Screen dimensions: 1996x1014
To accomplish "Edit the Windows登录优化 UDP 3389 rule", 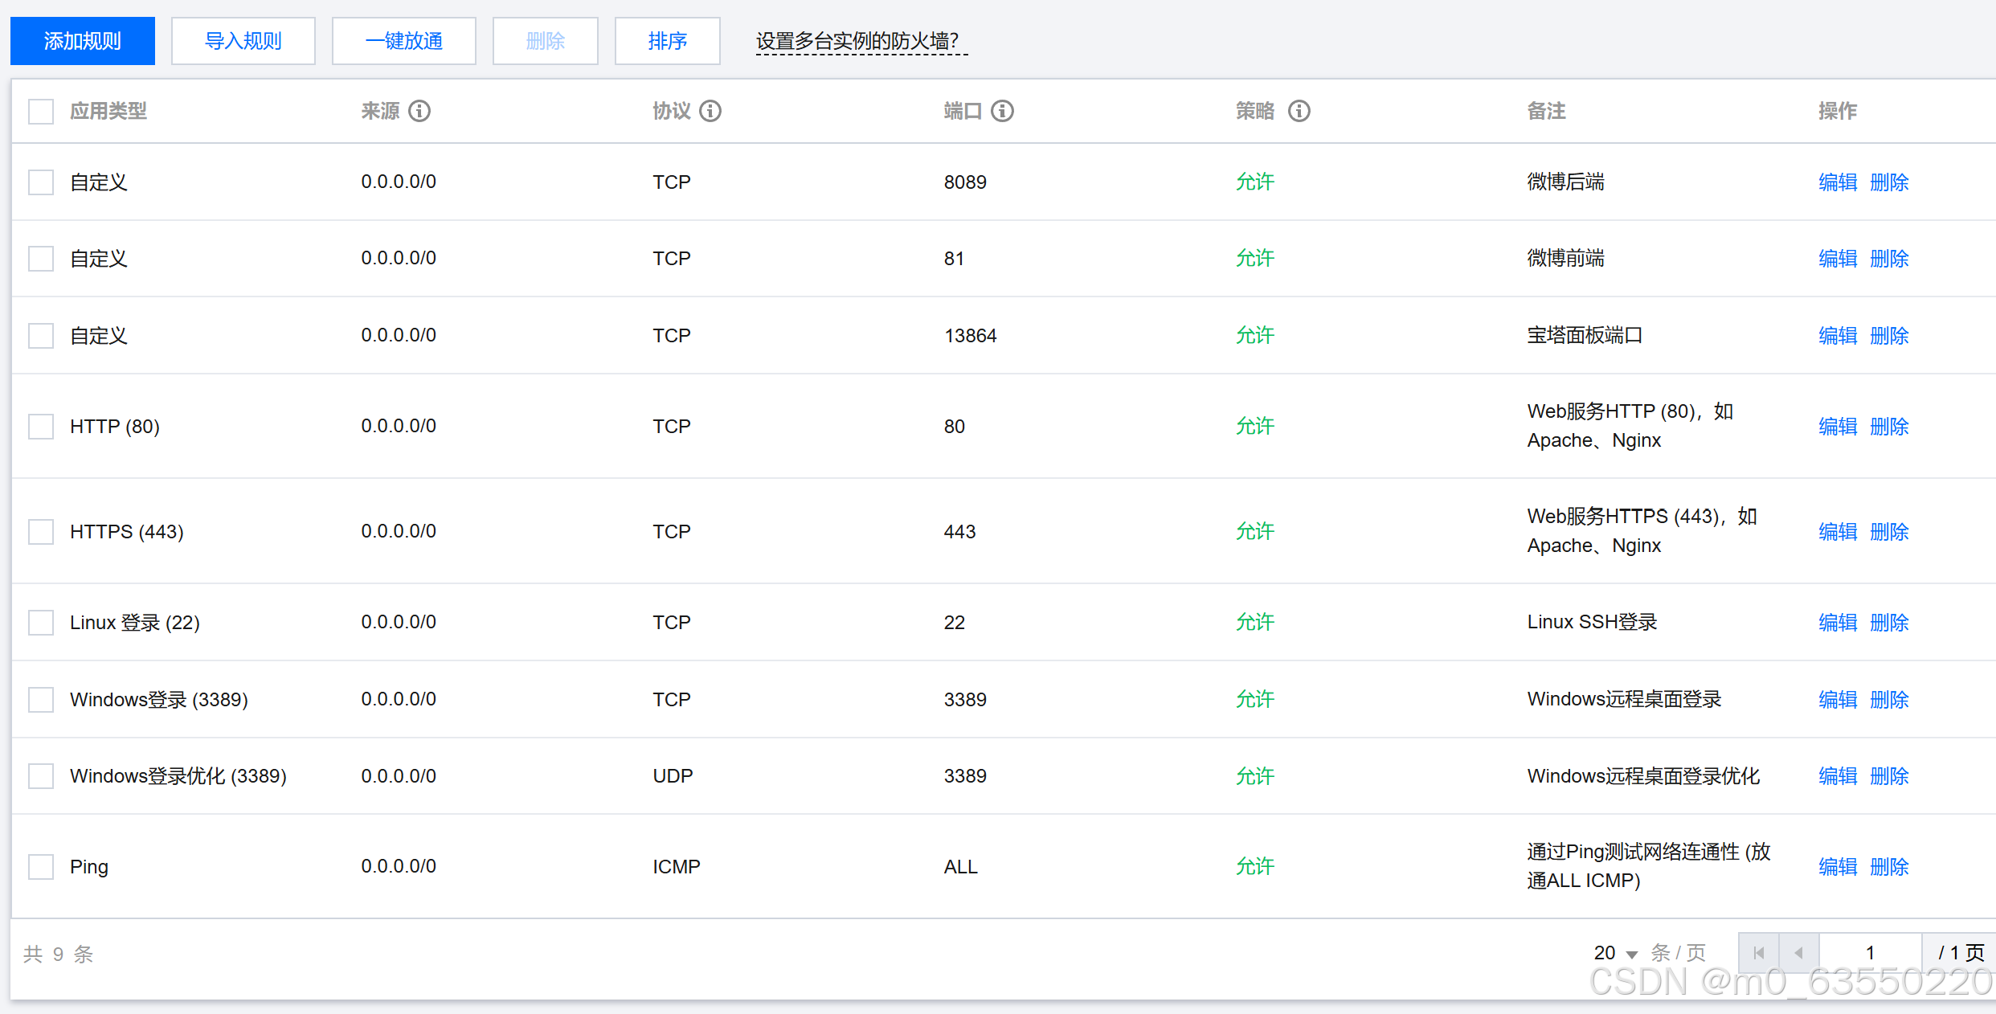I will click(1837, 776).
